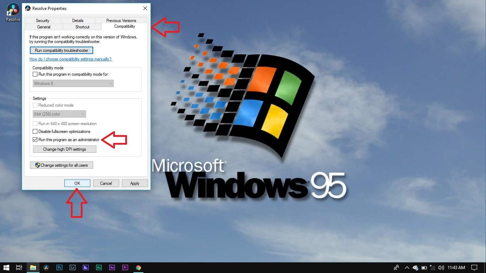Open the Action Center notifications icon
Image resolution: width=486 pixels, height=273 pixels.
pos(474,268)
